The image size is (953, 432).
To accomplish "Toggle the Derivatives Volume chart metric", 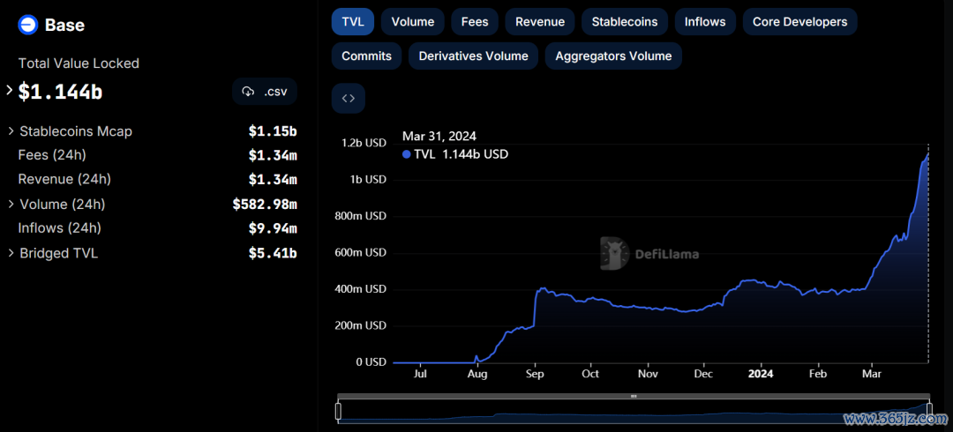I will pos(474,56).
